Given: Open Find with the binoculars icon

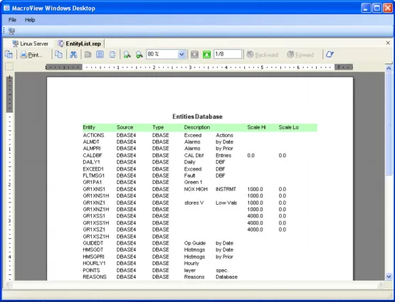Looking at the screenshot, I should (x=73, y=54).
